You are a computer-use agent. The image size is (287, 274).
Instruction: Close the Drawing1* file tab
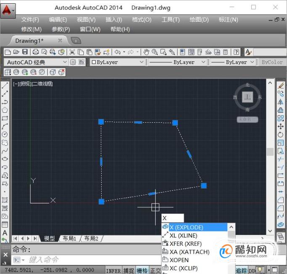(60, 40)
